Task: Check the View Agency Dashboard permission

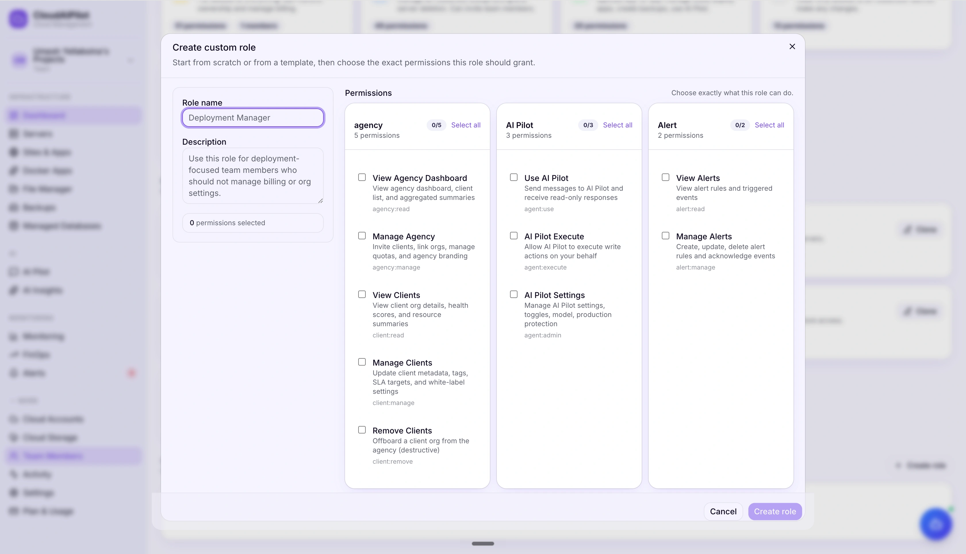Action: click(x=362, y=177)
